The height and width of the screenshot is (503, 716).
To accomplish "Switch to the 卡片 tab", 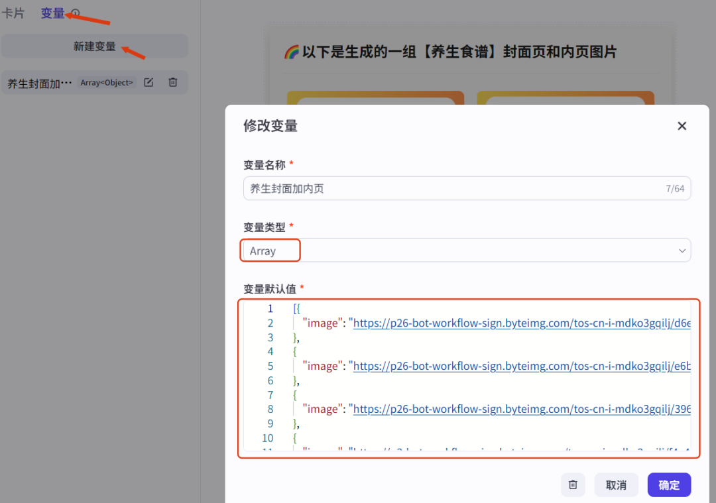I will [x=13, y=13].
